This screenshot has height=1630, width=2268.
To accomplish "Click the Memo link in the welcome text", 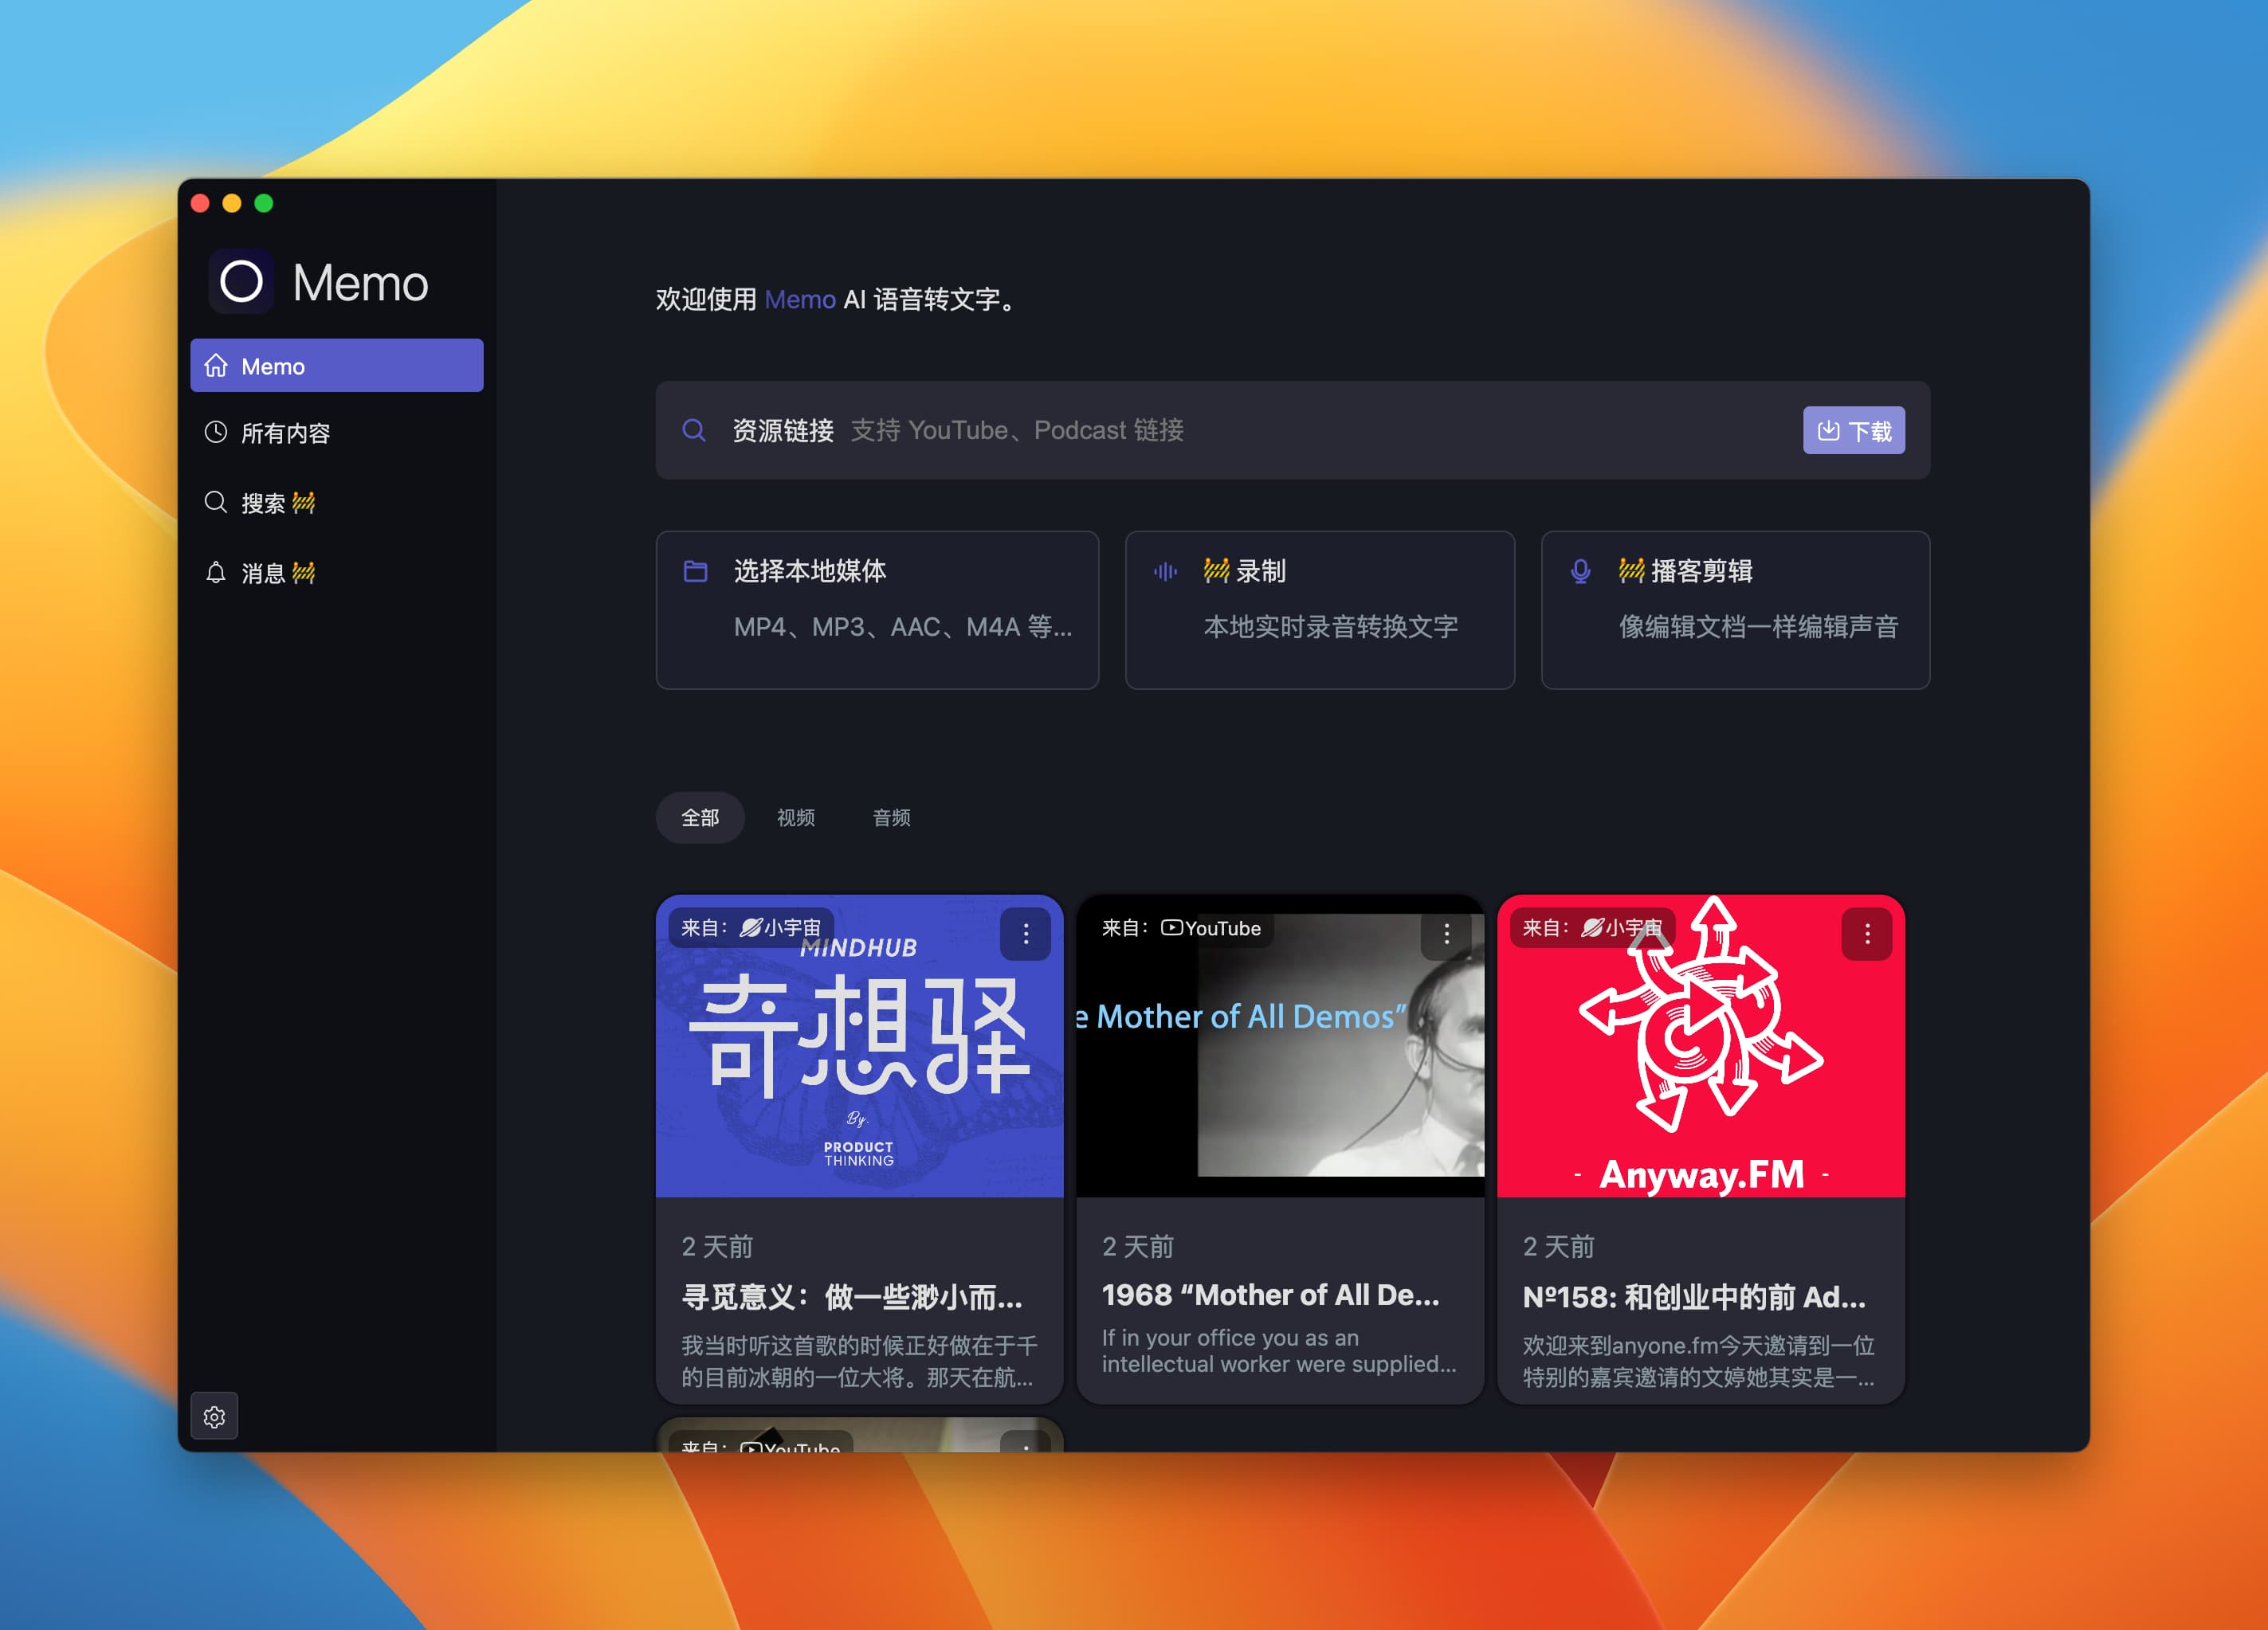I will point(799,299).
